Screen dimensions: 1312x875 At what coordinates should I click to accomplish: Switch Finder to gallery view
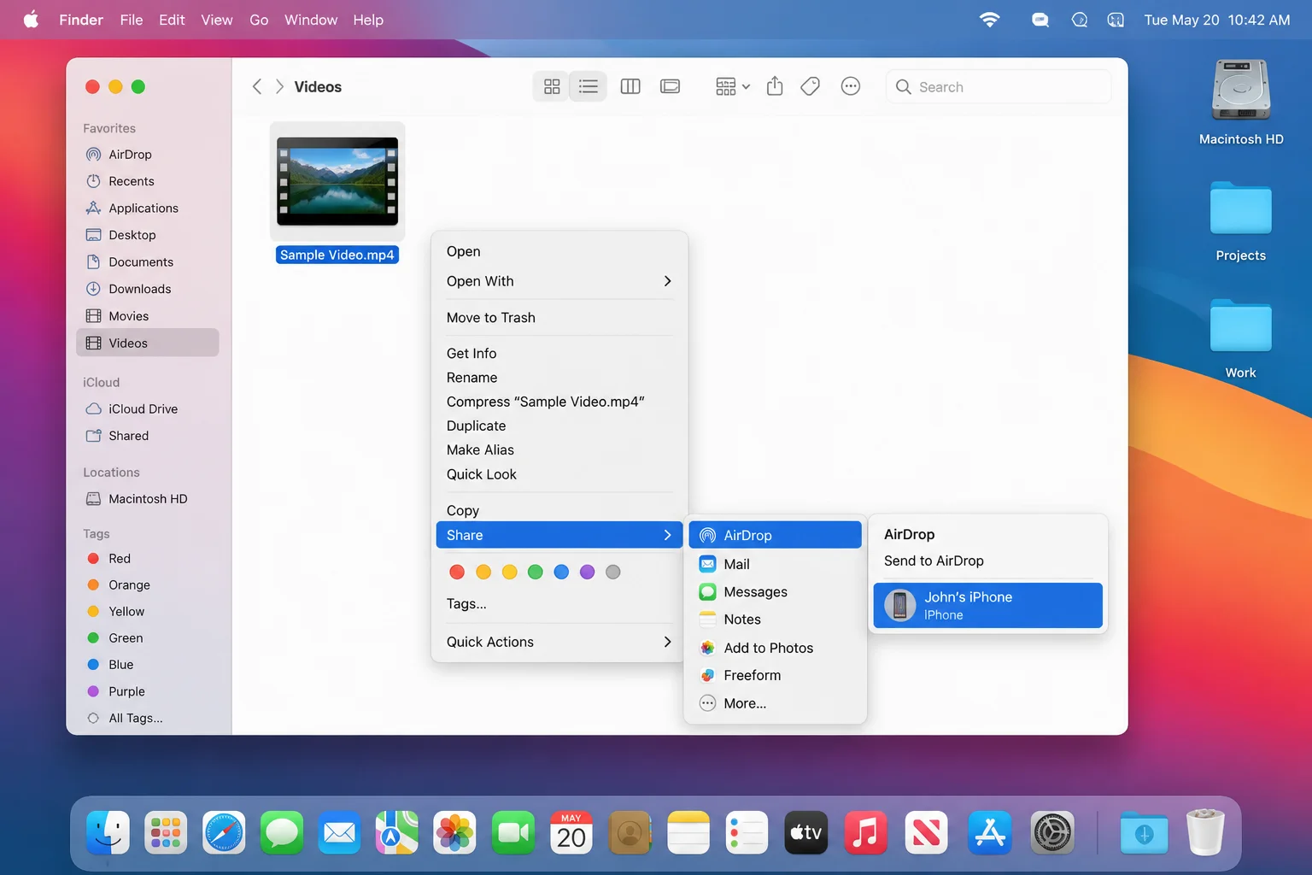pos(671,86)
